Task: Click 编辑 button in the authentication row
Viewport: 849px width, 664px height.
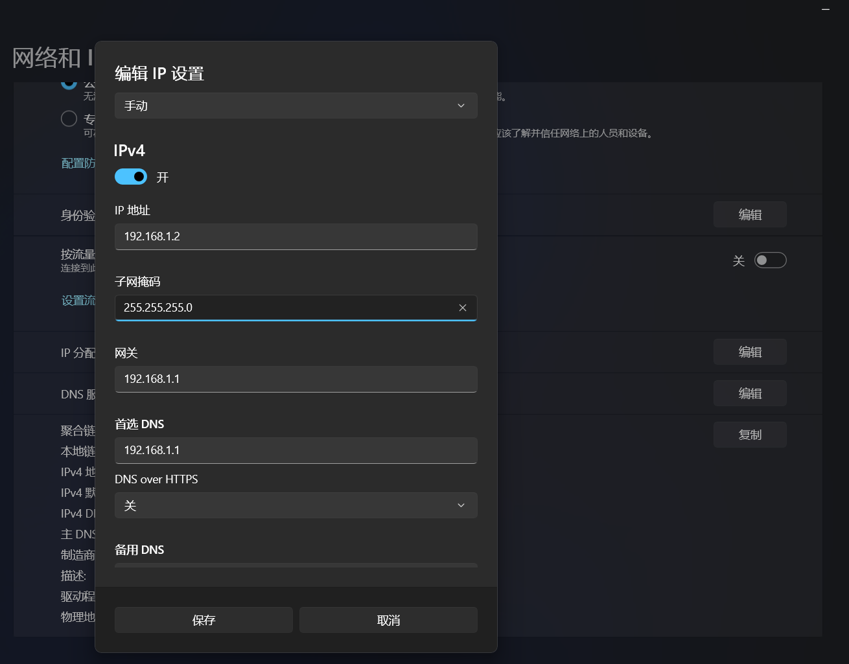Action: 750,214
